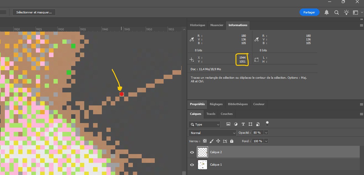Screen dimensions: 364x175
Task: Hide the Calque 2 layer
Action: (x=192, y=152)
